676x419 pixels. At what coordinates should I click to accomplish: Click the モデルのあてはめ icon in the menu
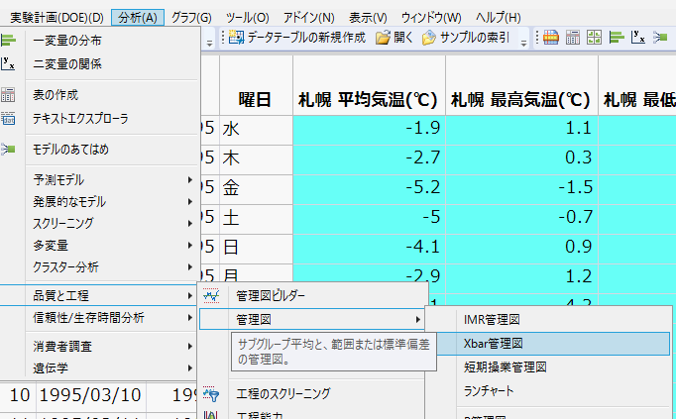pyautogui.click(x=8, y=150)
